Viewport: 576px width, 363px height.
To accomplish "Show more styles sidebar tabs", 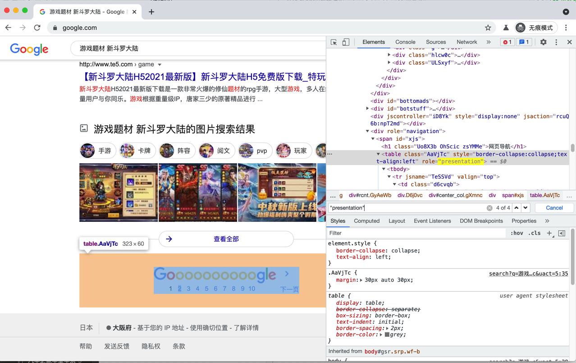I will point(547,221).
